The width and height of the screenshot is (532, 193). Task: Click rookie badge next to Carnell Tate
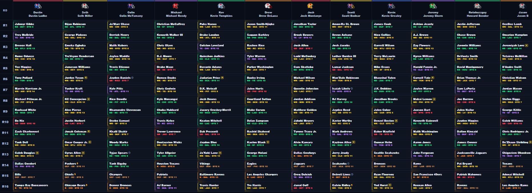click(x=432, y=78)
